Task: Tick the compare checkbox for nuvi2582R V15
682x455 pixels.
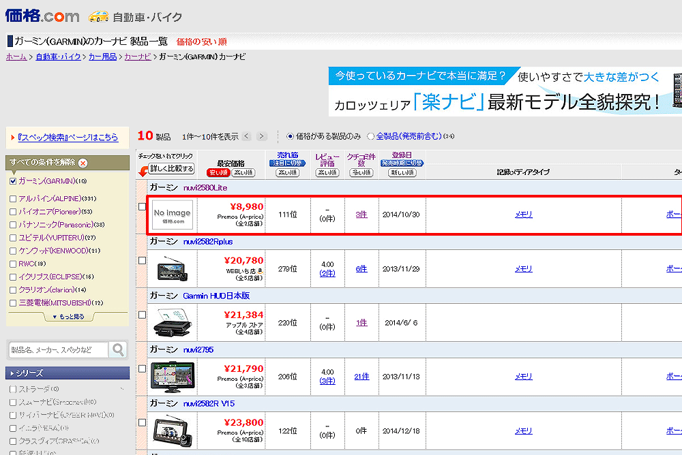Action: [x=142, y=422]
